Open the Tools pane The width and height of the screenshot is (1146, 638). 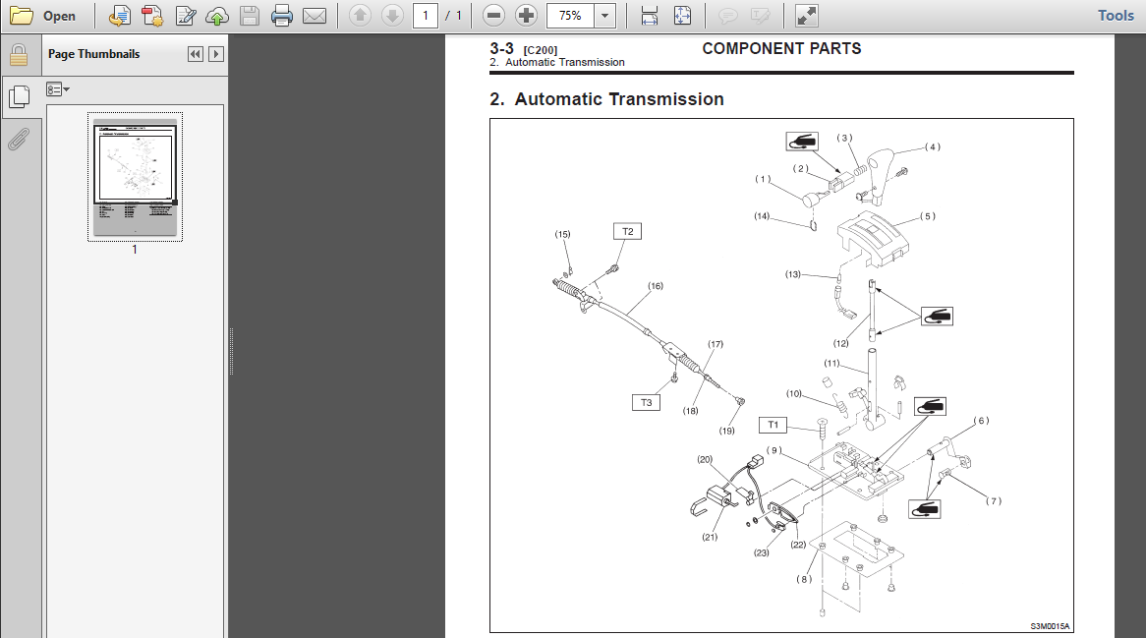click(1117, 16)
